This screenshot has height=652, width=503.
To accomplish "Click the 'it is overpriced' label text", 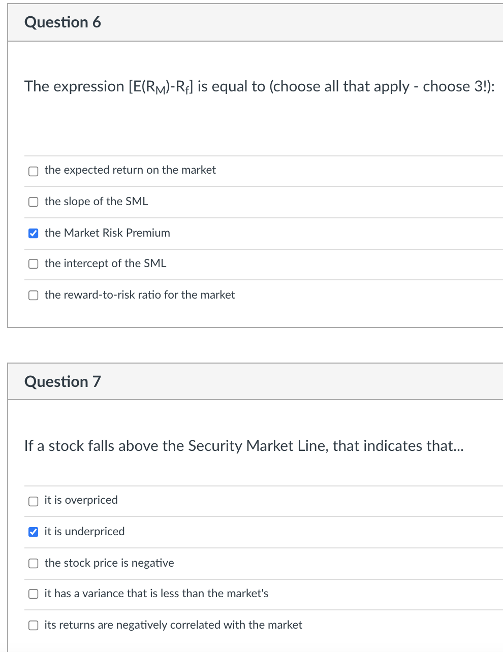I will (81, 500).
